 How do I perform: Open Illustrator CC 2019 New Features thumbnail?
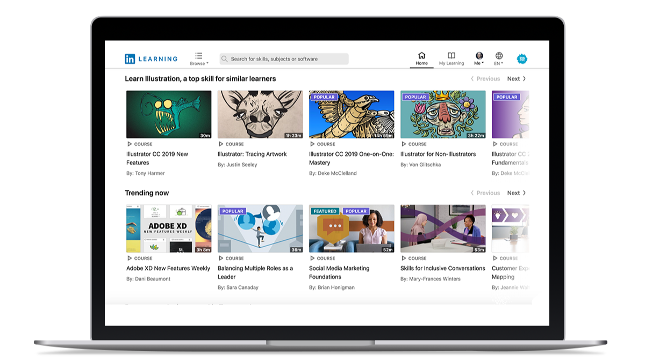(x=169, y=114)
